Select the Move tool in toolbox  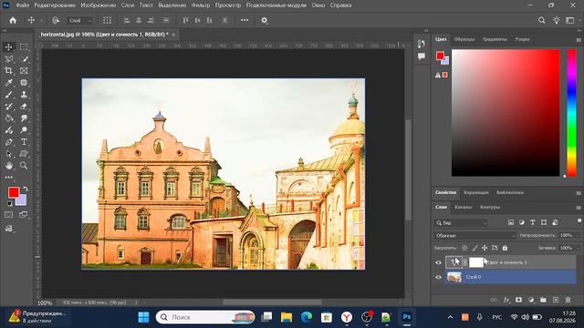(8, 47)
